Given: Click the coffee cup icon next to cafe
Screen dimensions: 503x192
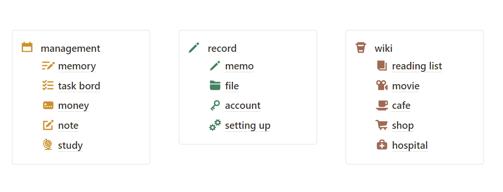Looking at the screenshot, I should click(x=382, y=105).
